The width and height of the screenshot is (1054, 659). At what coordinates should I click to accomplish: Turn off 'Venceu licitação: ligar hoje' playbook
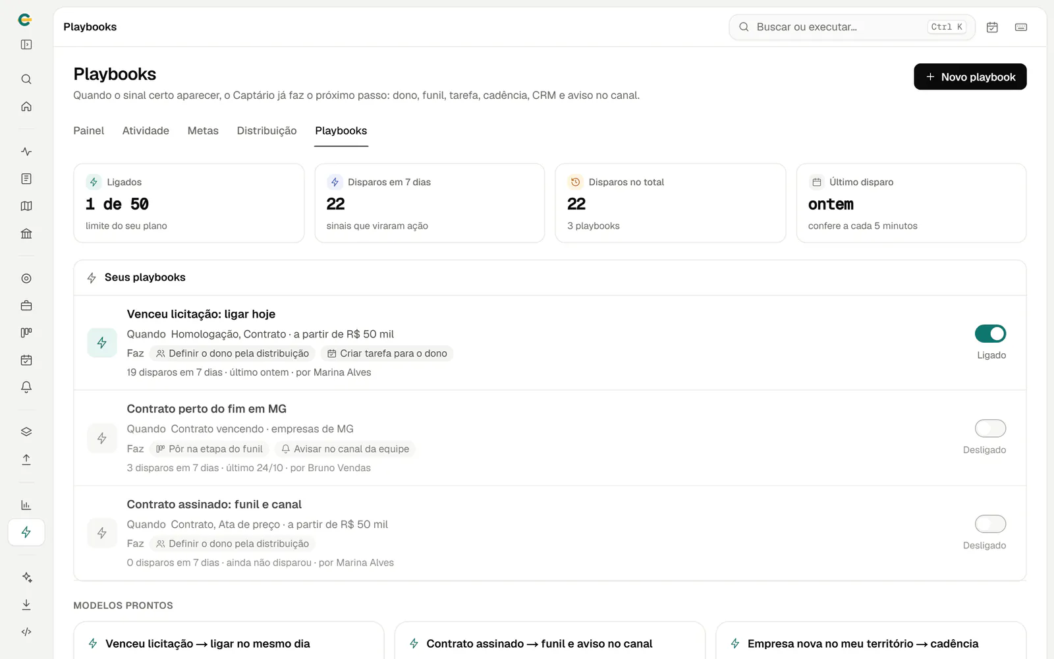[990, 333]
